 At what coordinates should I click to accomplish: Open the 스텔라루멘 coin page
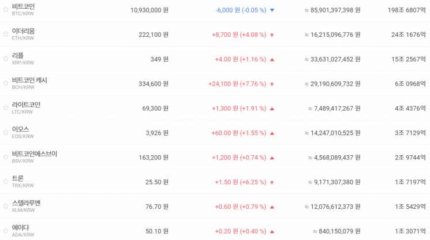(x=26, y=203)
